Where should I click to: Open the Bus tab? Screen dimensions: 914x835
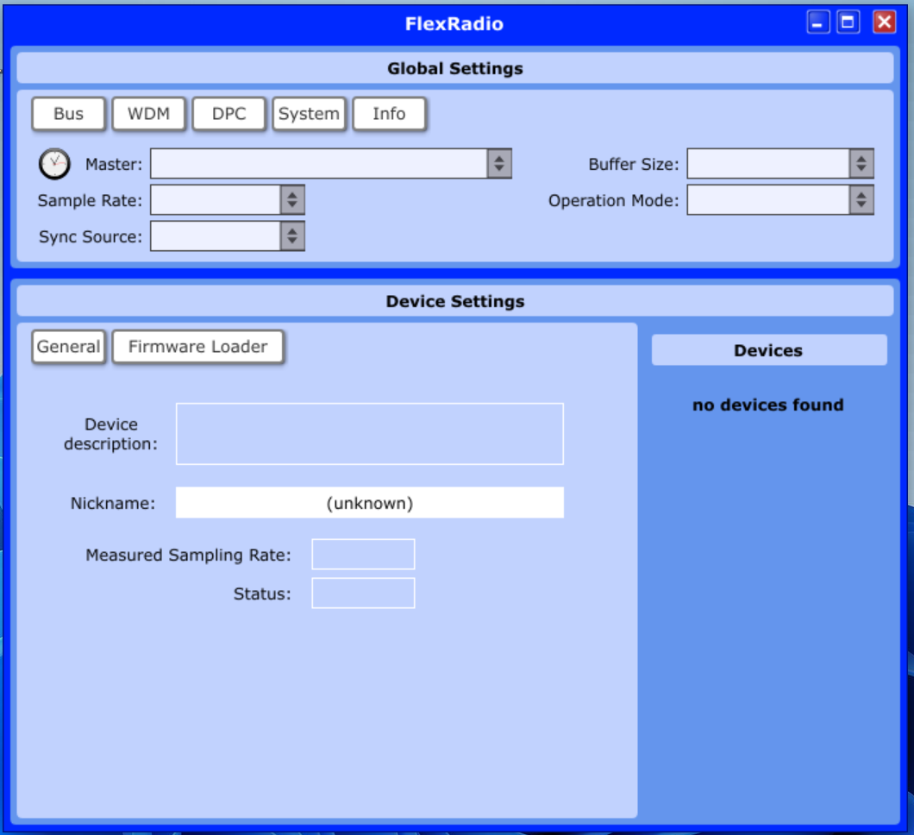[x=69, y=114]
